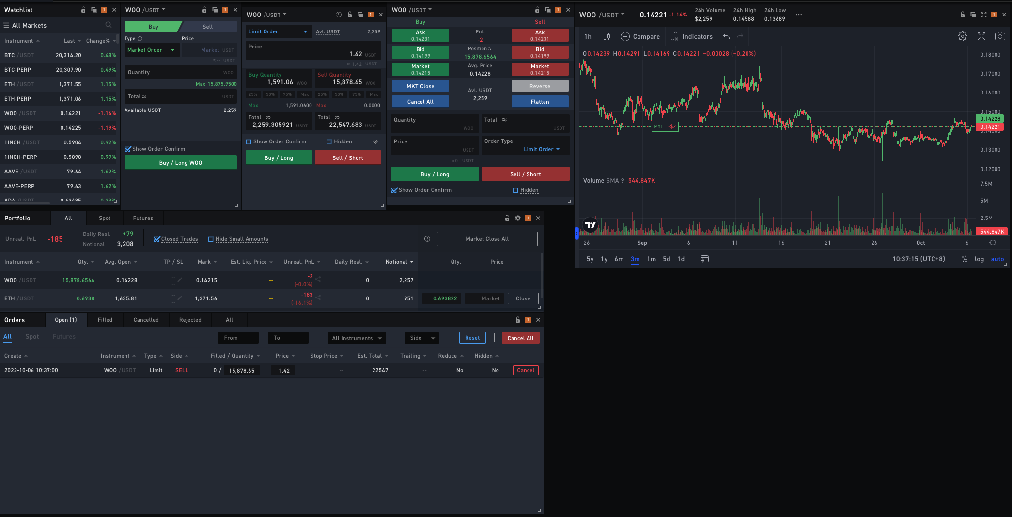Check Hide Small Amounts in Portfolio

tap(211, 239)
